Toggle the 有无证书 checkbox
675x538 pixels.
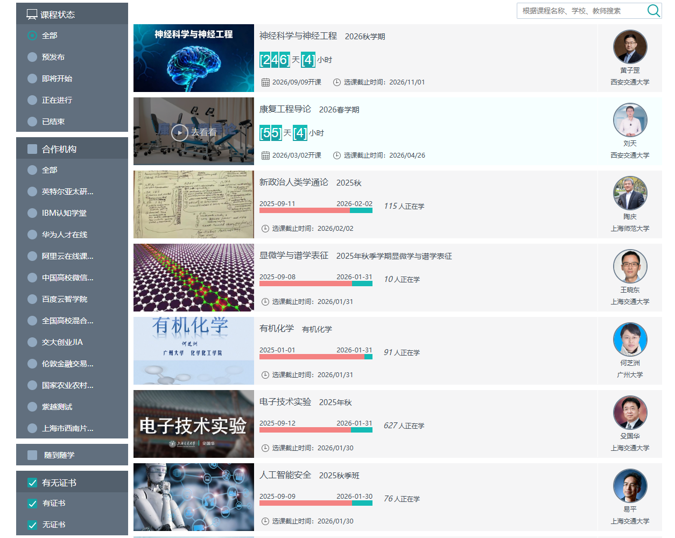[x=32, y=483]
